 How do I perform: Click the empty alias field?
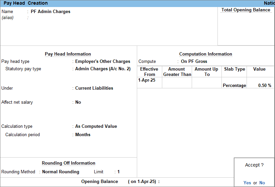coord(50,18)
